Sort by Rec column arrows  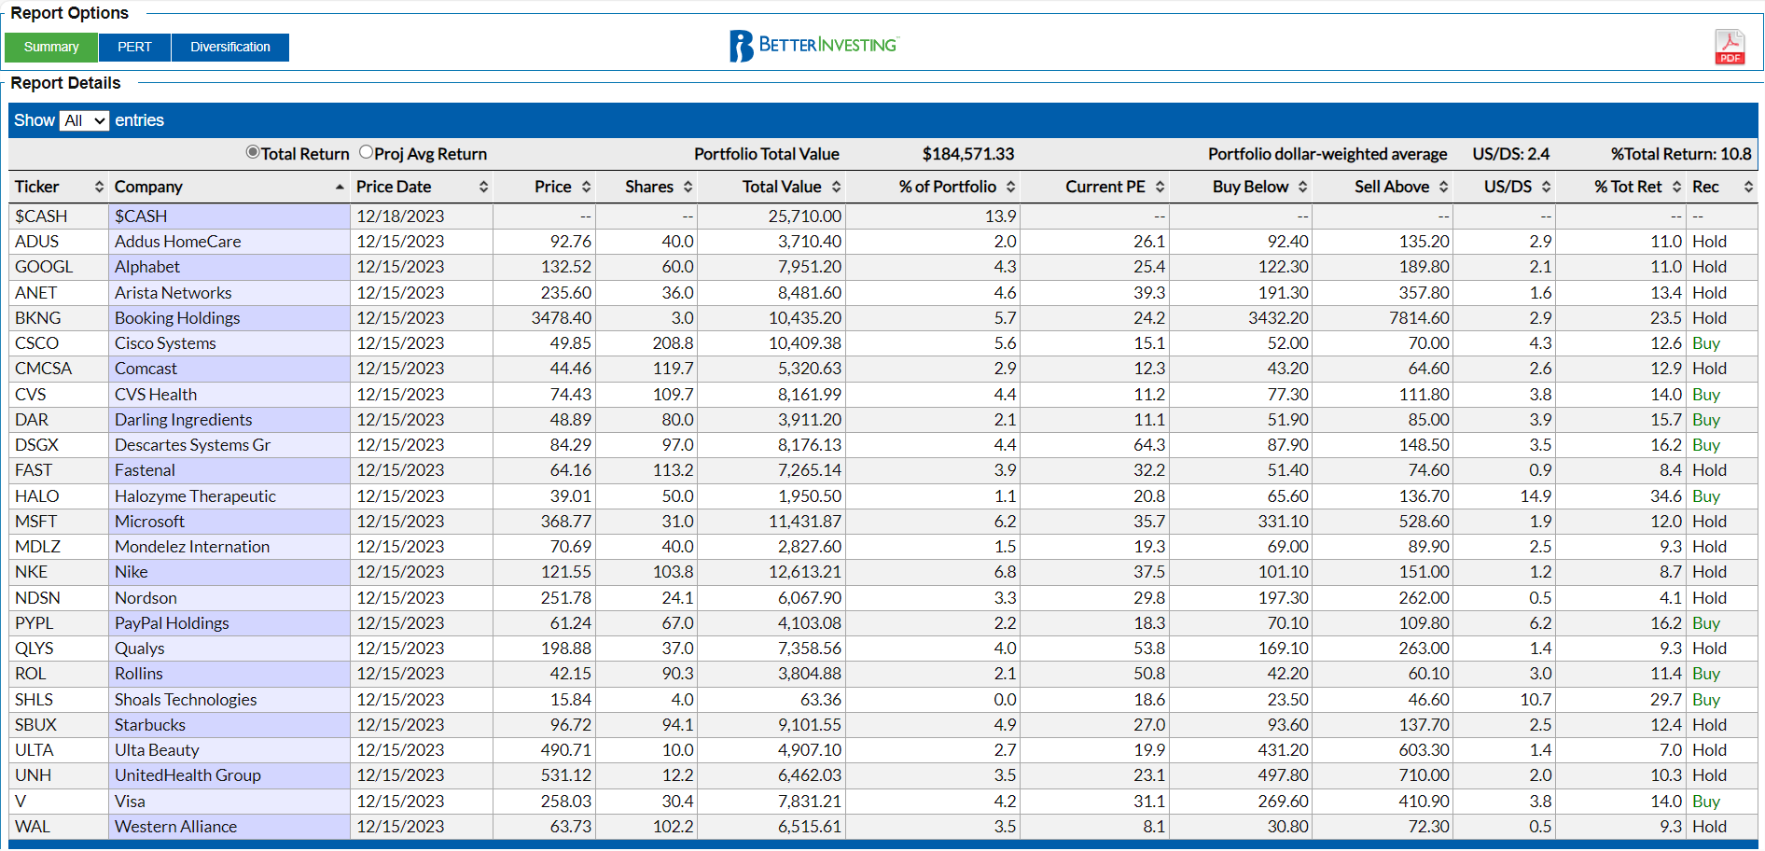point(1748,187)
